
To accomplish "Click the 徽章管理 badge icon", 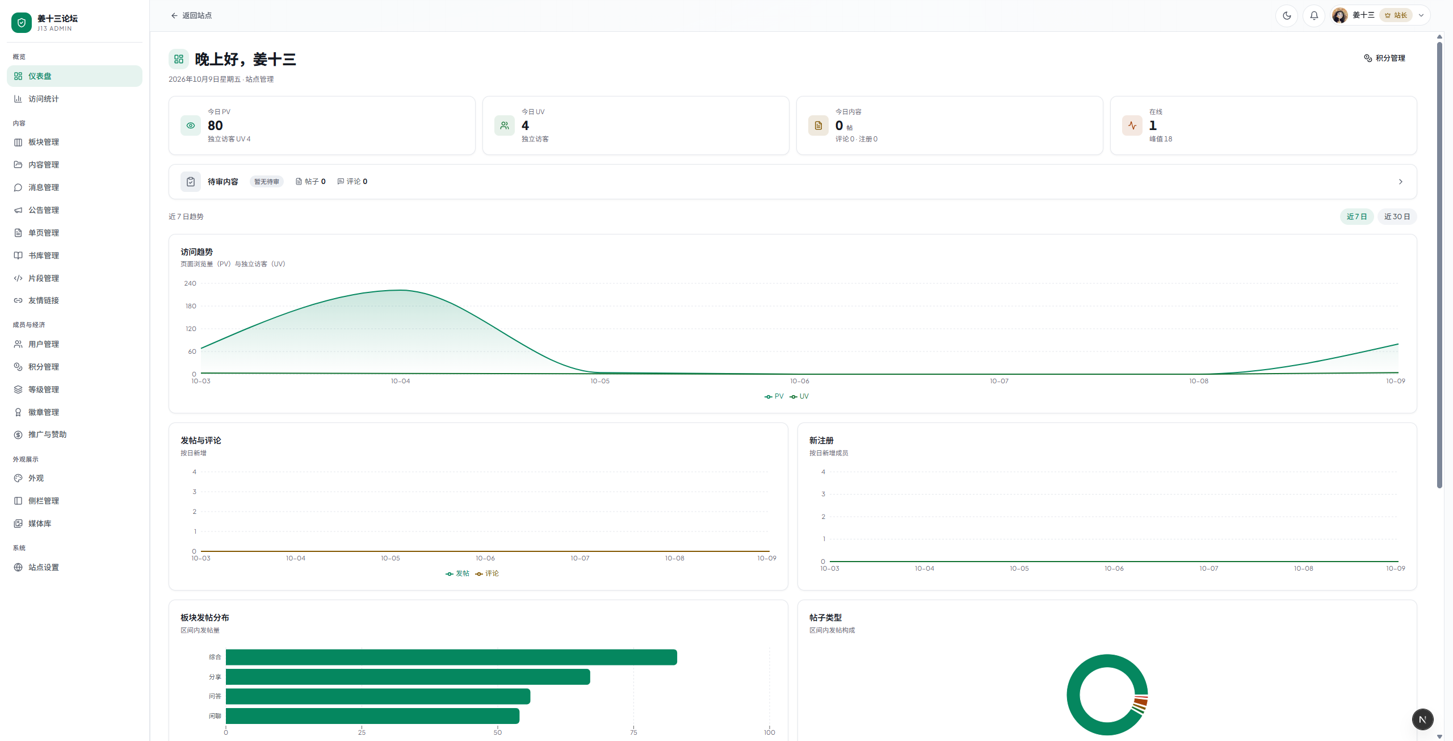I will 18,412.
